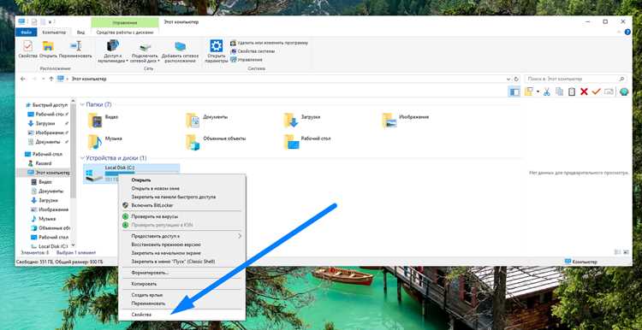The width and height of the screenshot is (642, 330).
Task: Open the recent locations dropdown arrow
Action: [44, 79]
